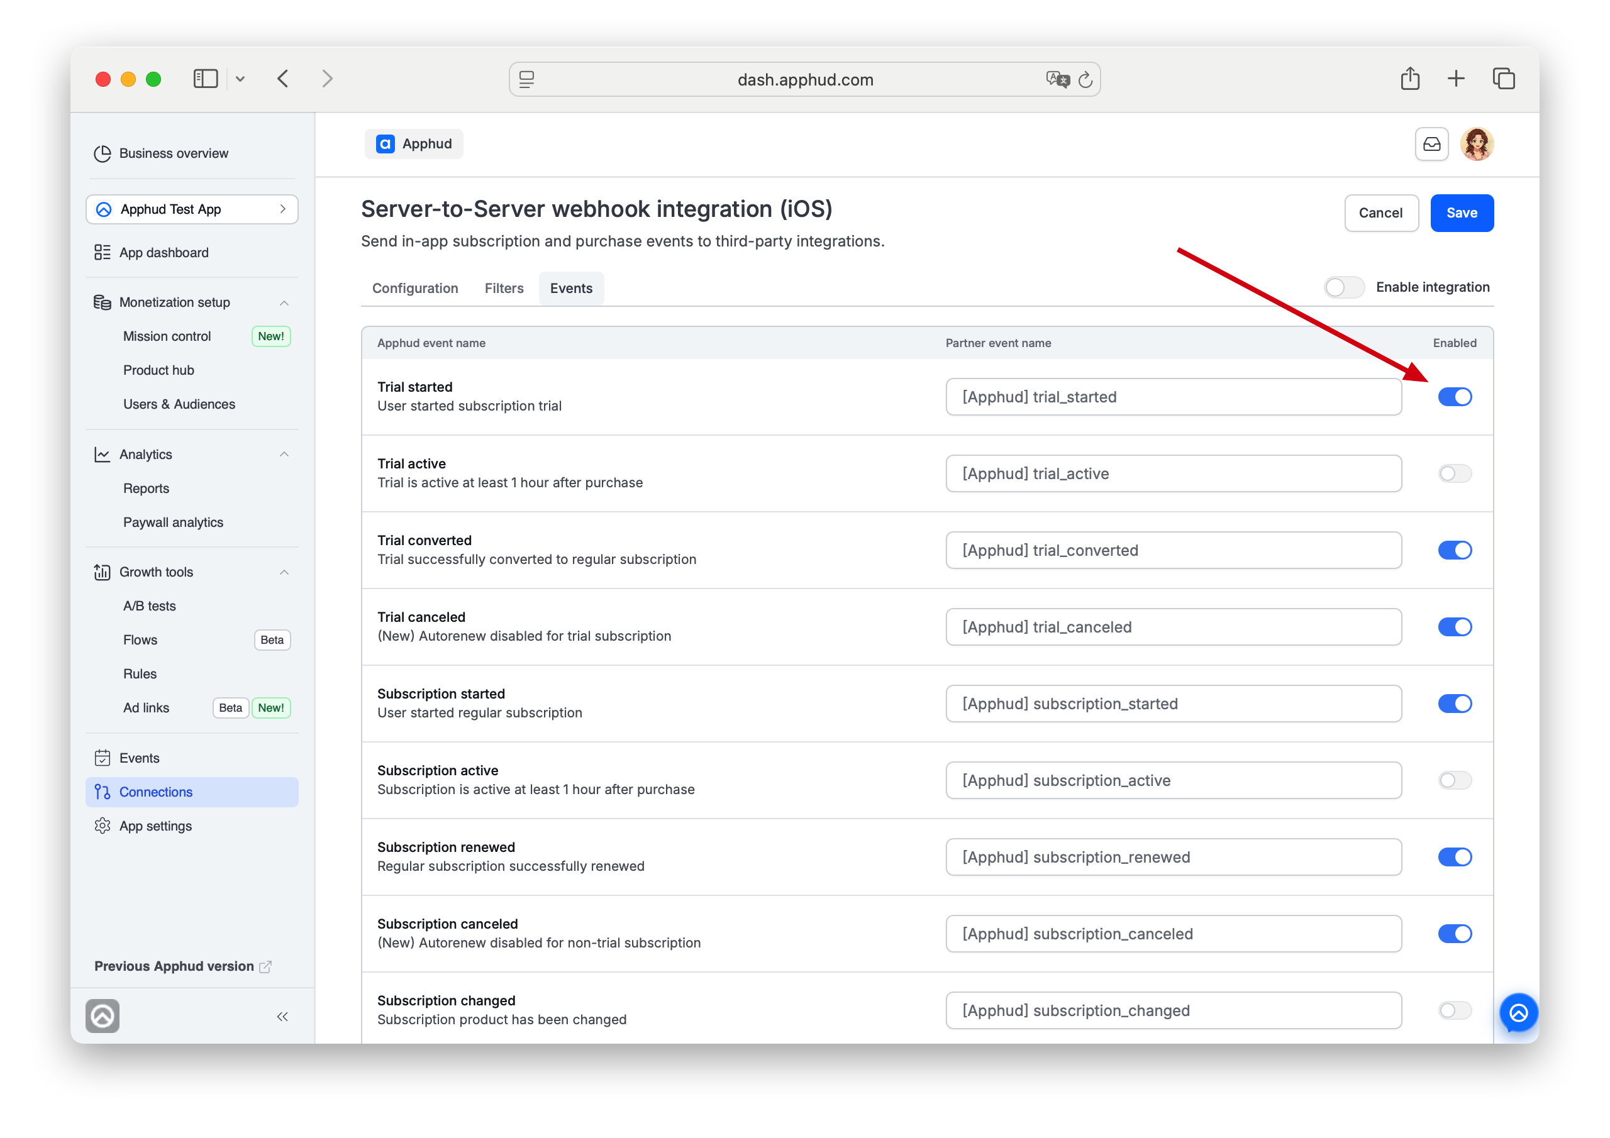This screenshot has width=1610, height=1138.
Task: Open a new tab with the plus icon
Action: coord(1456,79)
